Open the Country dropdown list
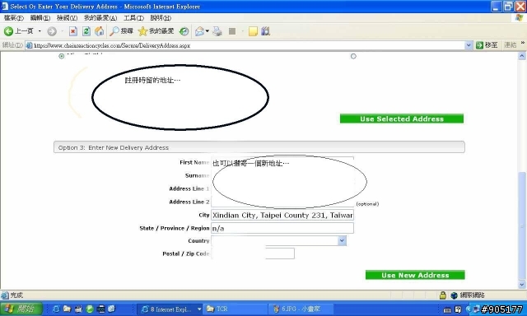 [343, 240]
